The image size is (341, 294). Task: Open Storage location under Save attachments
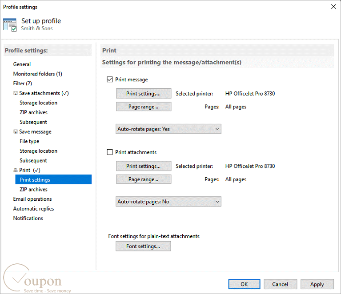pos(39,103)
